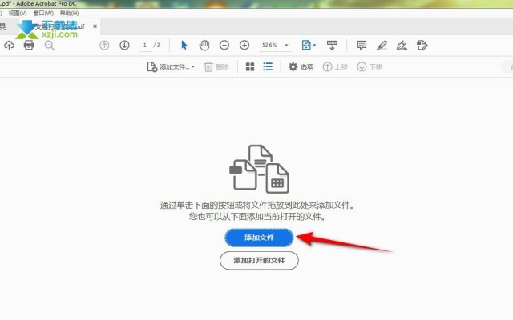Click the print icon
The image size is (513, 320).
[29, 45]
